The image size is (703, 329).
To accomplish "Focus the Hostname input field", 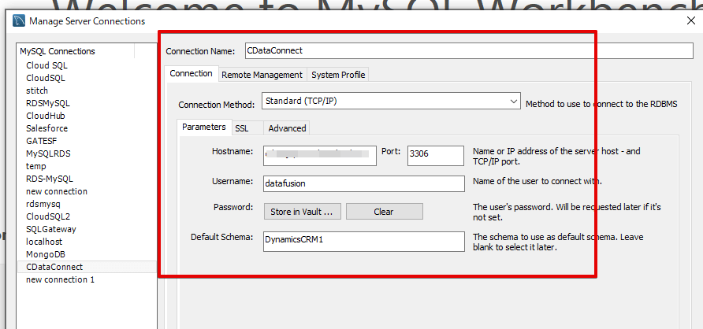I will (320, 156).
